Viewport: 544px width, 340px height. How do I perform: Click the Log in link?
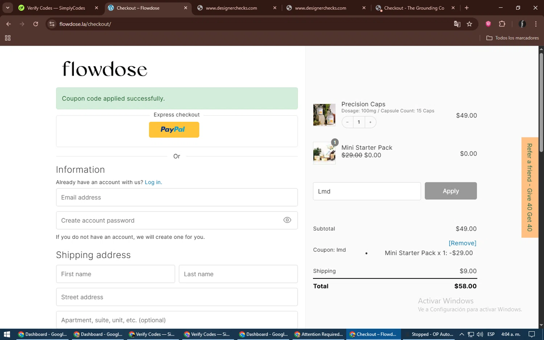(x=153, y=182)
